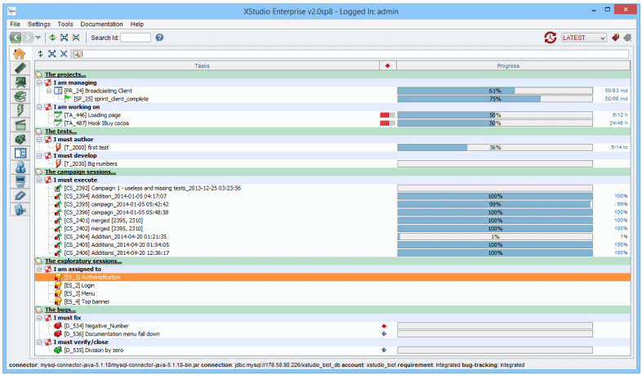642x375 pixels.
Task: Open the Home tab in the sidebar
Action: point(20,54)
